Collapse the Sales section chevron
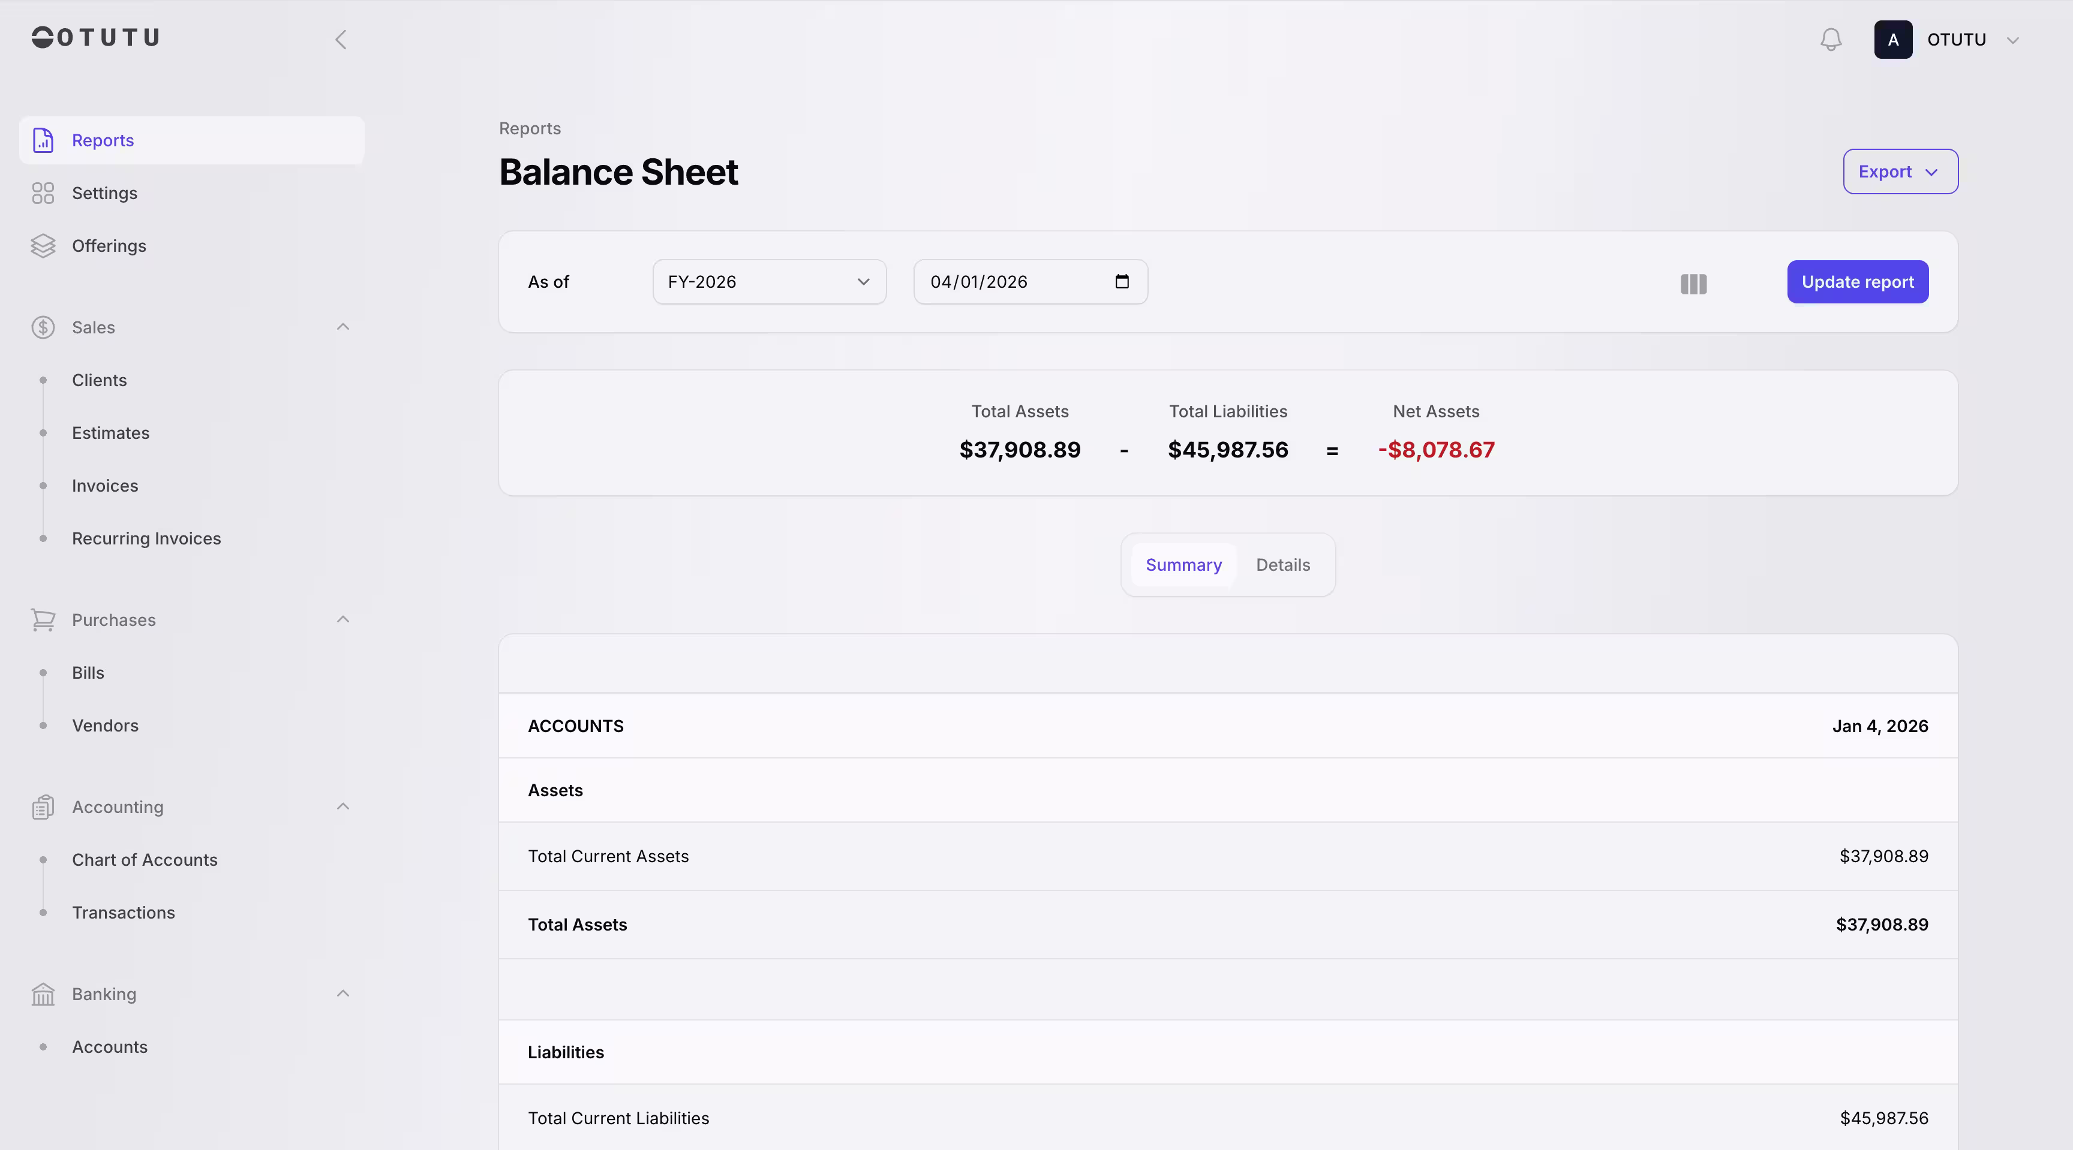 [342, 327]
